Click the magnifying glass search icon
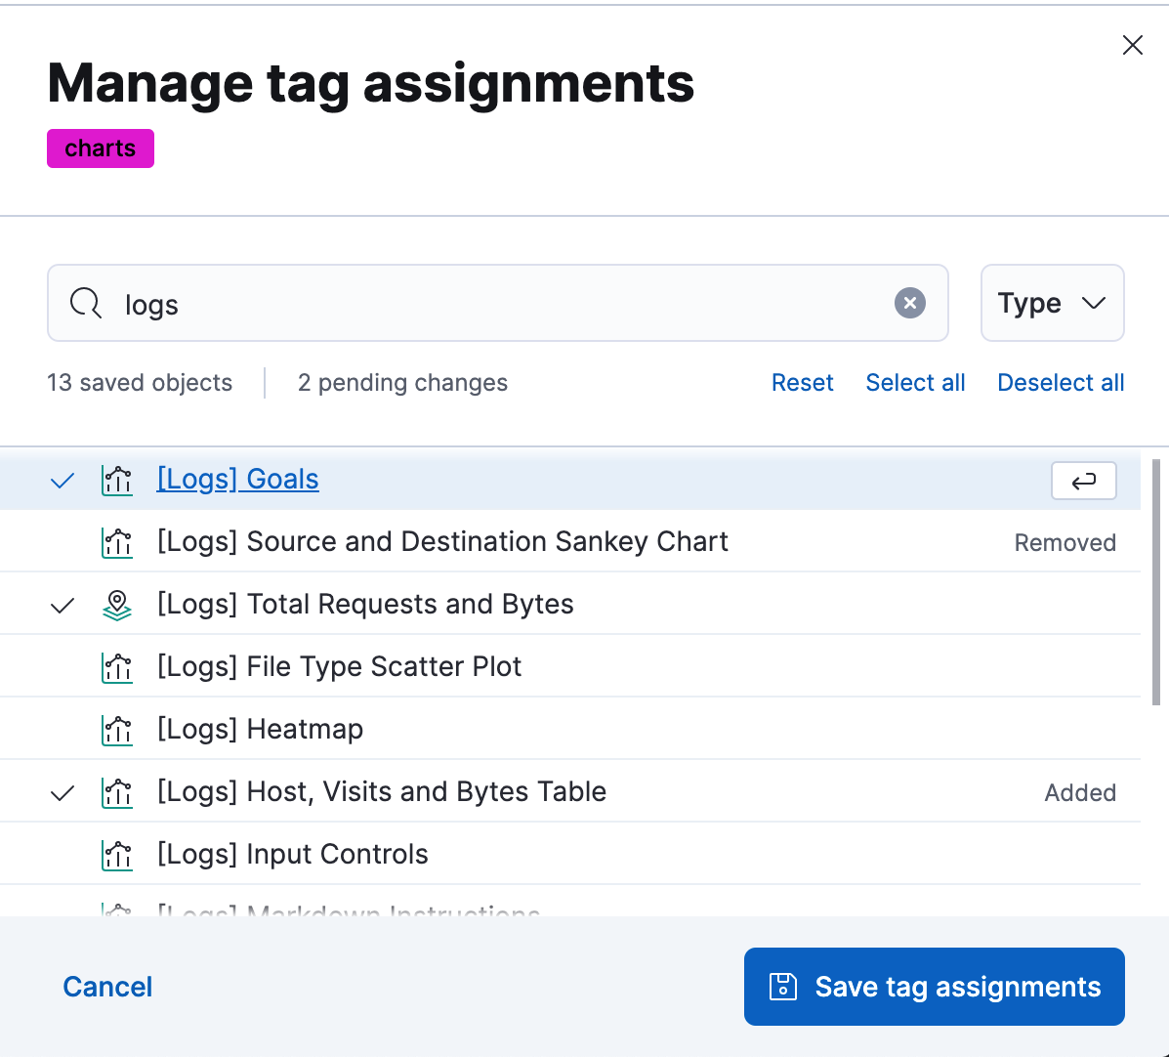 (x=85, y=303)
